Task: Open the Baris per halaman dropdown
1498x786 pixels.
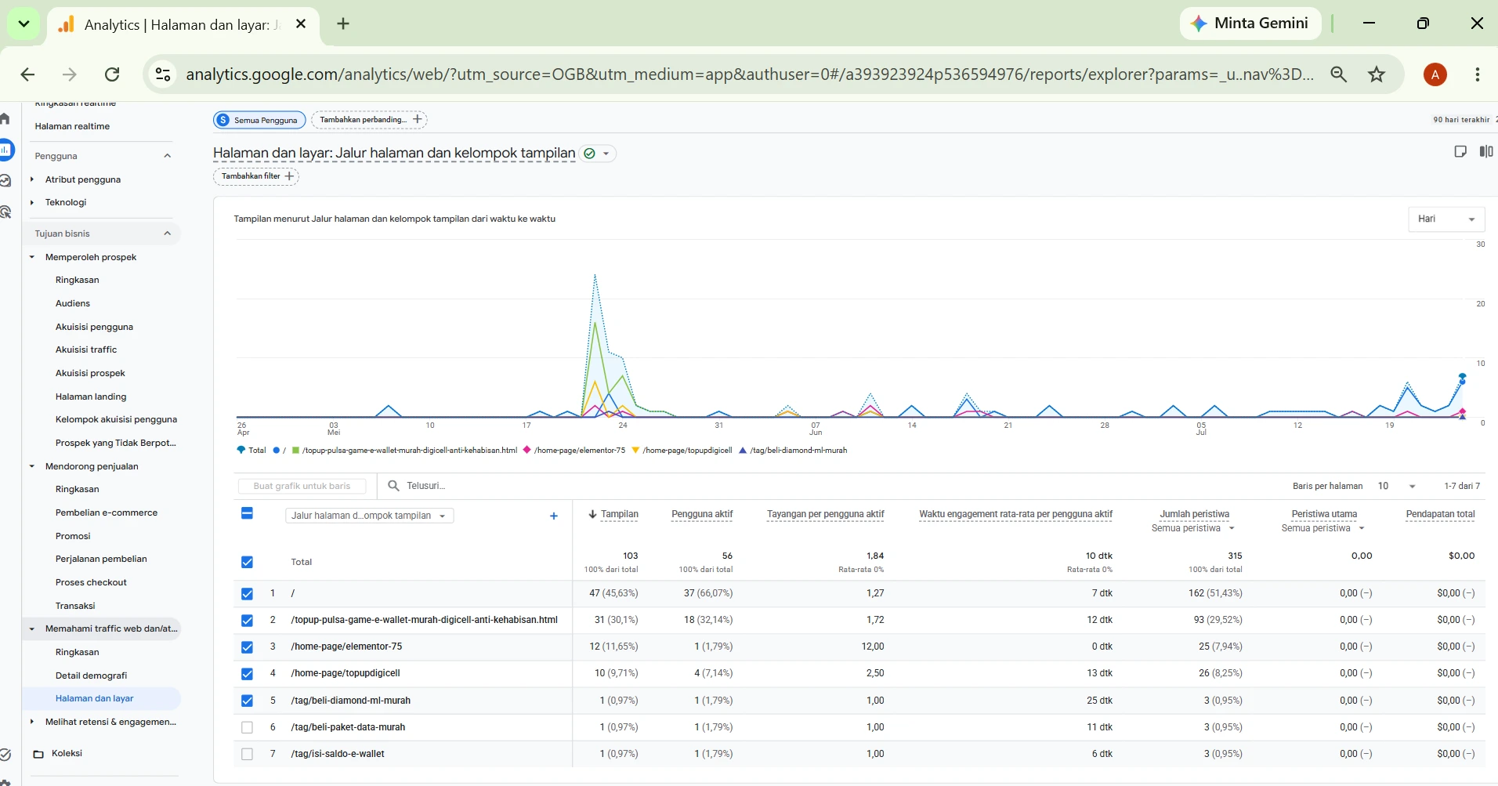Action: click(x=1397, y=486)
